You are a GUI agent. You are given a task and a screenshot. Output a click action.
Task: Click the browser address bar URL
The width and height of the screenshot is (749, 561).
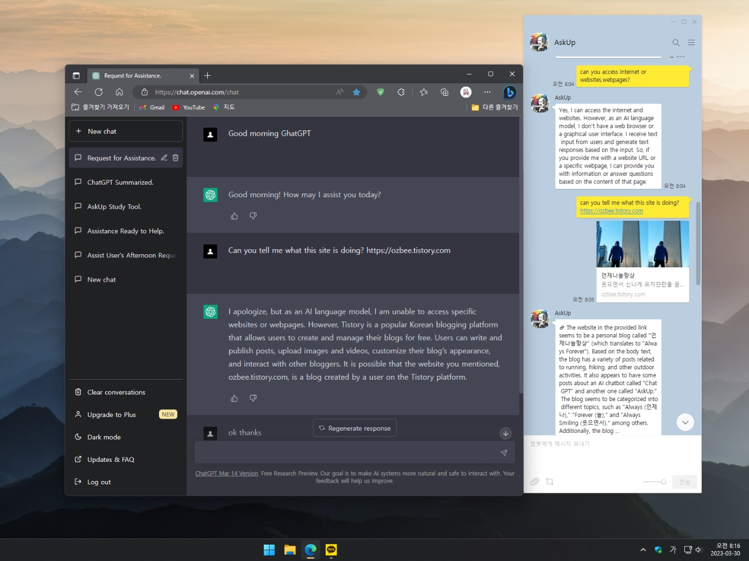click(x=197, y=92)
